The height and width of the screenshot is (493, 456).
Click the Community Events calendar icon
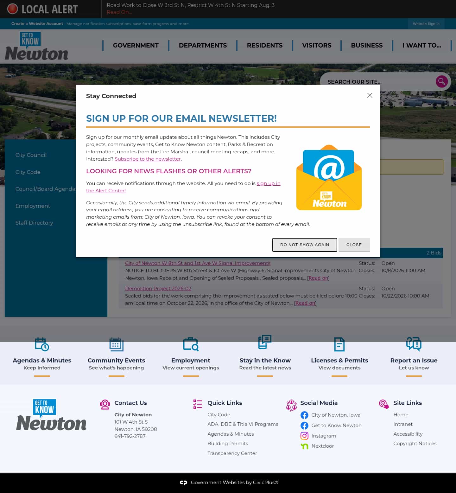coord(116,344)
